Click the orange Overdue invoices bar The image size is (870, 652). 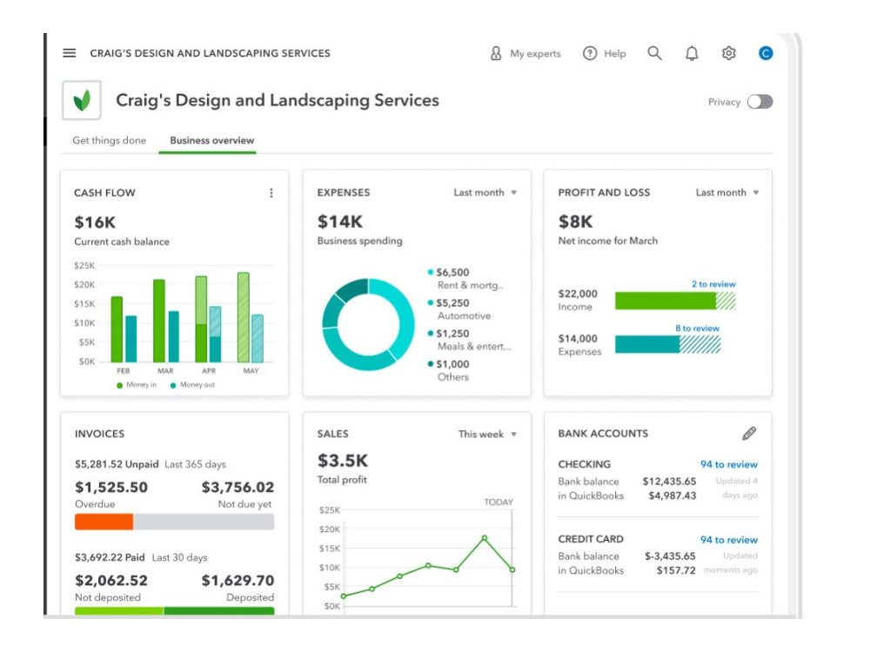click(x=104, y=522)
